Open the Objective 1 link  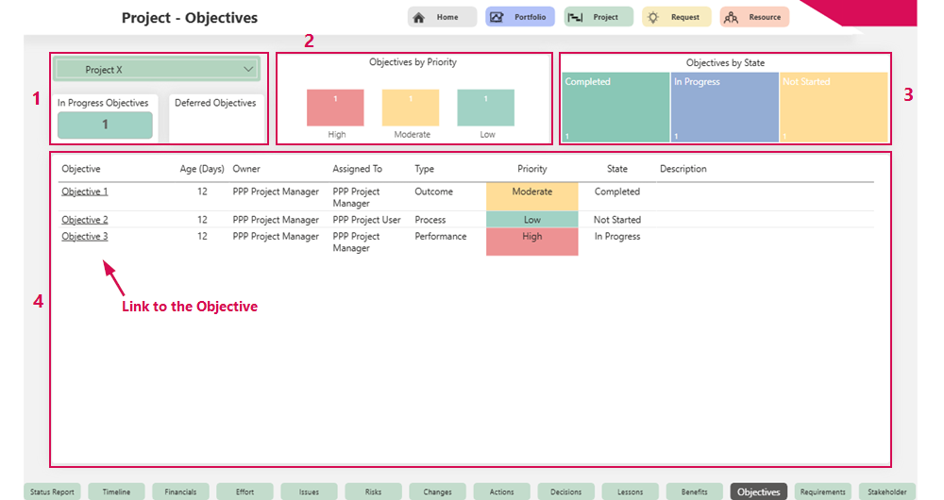click(85, 192)
